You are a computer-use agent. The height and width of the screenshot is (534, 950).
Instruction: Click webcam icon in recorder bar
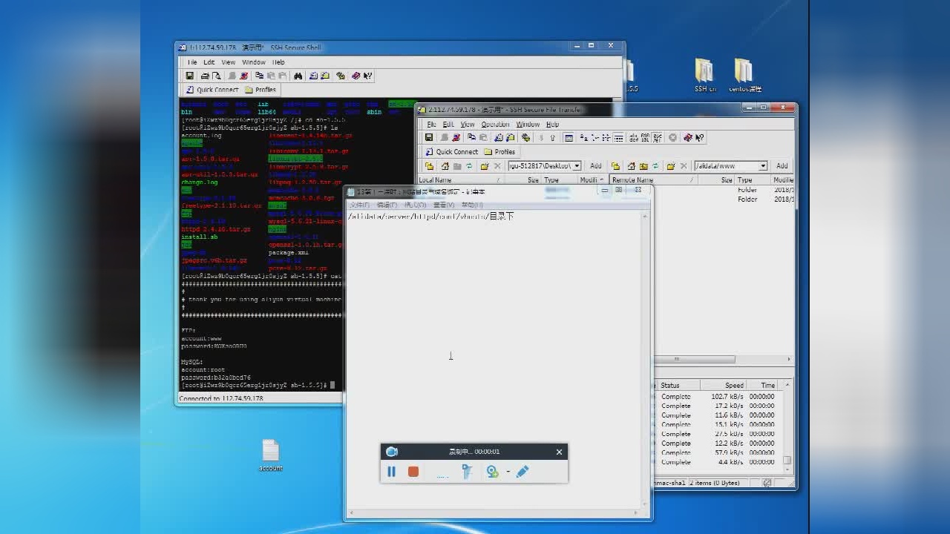tap(491, 472)
